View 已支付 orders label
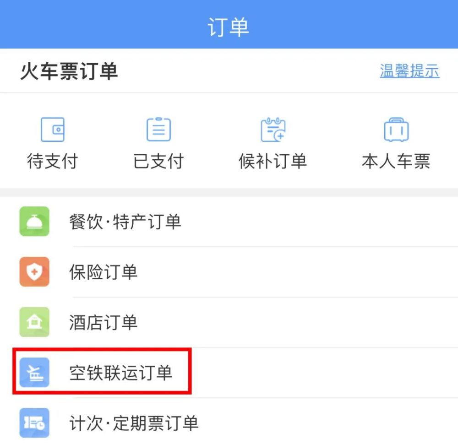The height and width of the screenshot is (444, 458). coord(158,161)
